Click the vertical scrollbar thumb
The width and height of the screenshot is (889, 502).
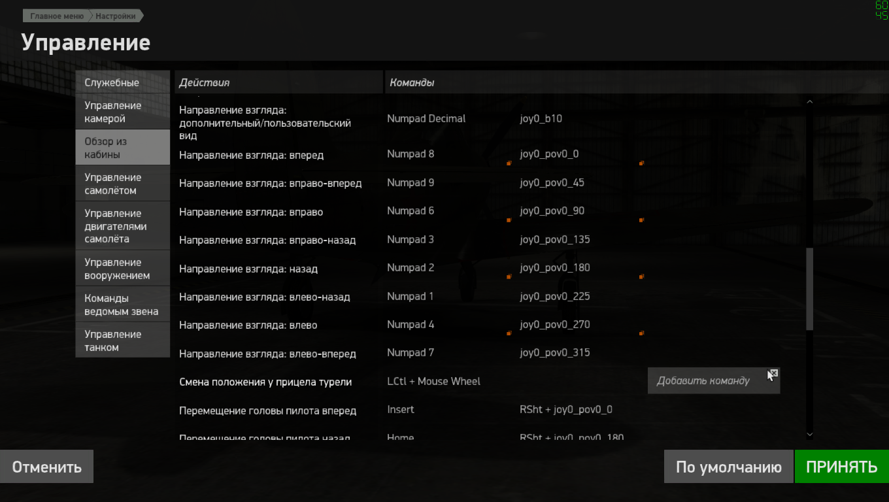coord(810,289)
